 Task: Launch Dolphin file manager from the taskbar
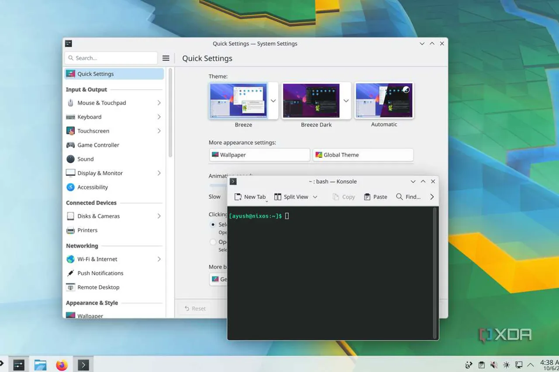point(41,365)
